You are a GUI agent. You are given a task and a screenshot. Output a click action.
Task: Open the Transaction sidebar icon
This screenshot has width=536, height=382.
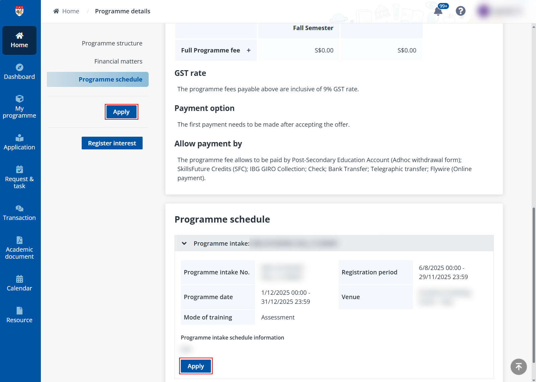pyautogui.click(x=19, y=209)
